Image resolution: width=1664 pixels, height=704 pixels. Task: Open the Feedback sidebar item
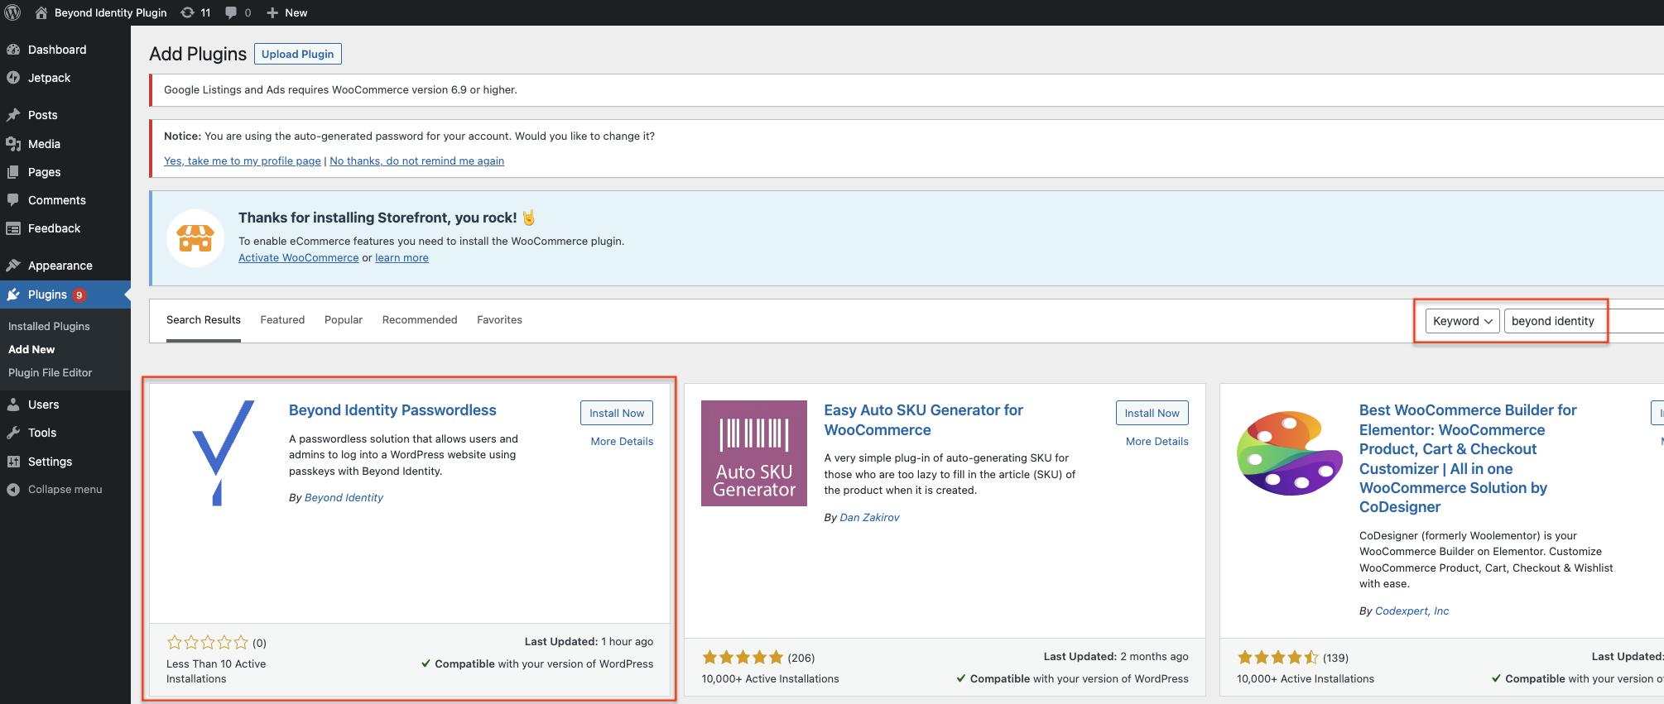[55, 228]
